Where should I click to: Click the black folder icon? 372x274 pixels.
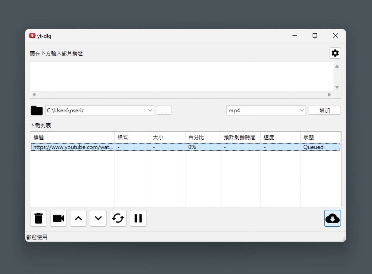tap(37, 110)
